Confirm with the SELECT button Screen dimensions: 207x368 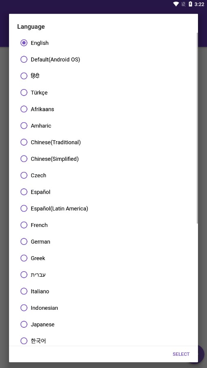click(181, 354)
